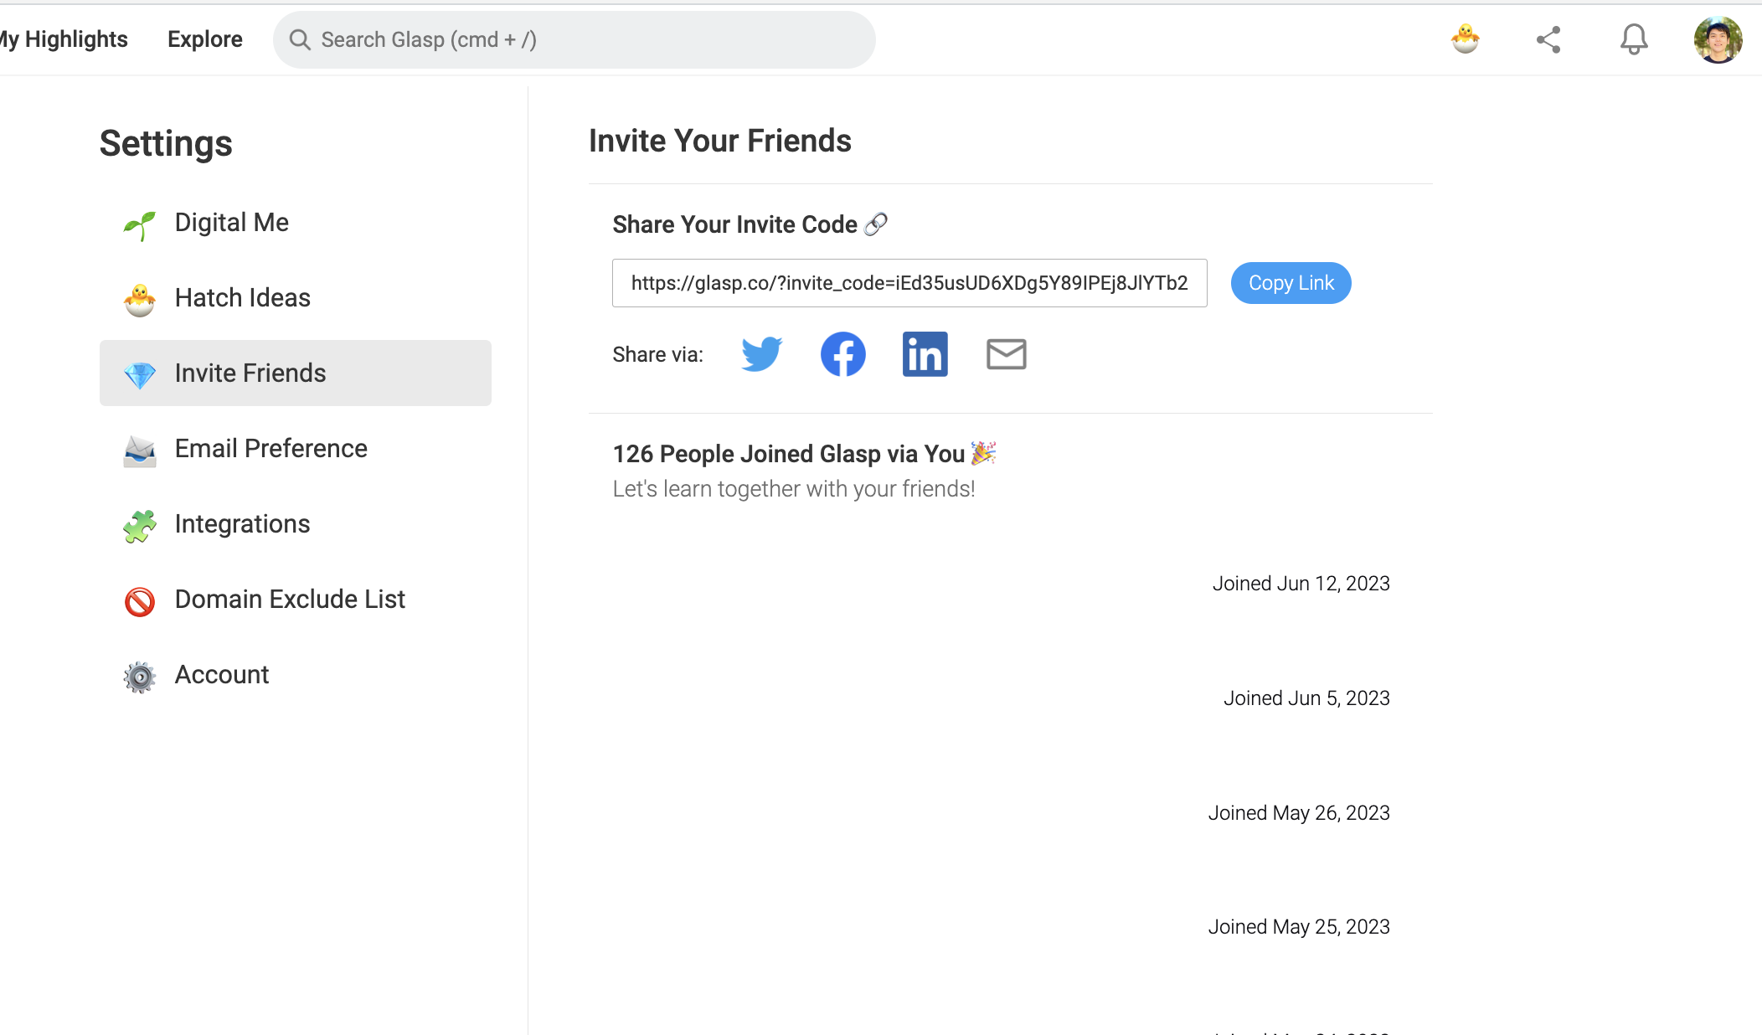
Task: Click the red prohibited icon beside Domain Exclude List
Action: 140,601
